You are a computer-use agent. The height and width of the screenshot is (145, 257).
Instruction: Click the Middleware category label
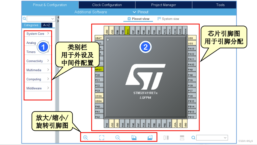(x=34, y=88)
